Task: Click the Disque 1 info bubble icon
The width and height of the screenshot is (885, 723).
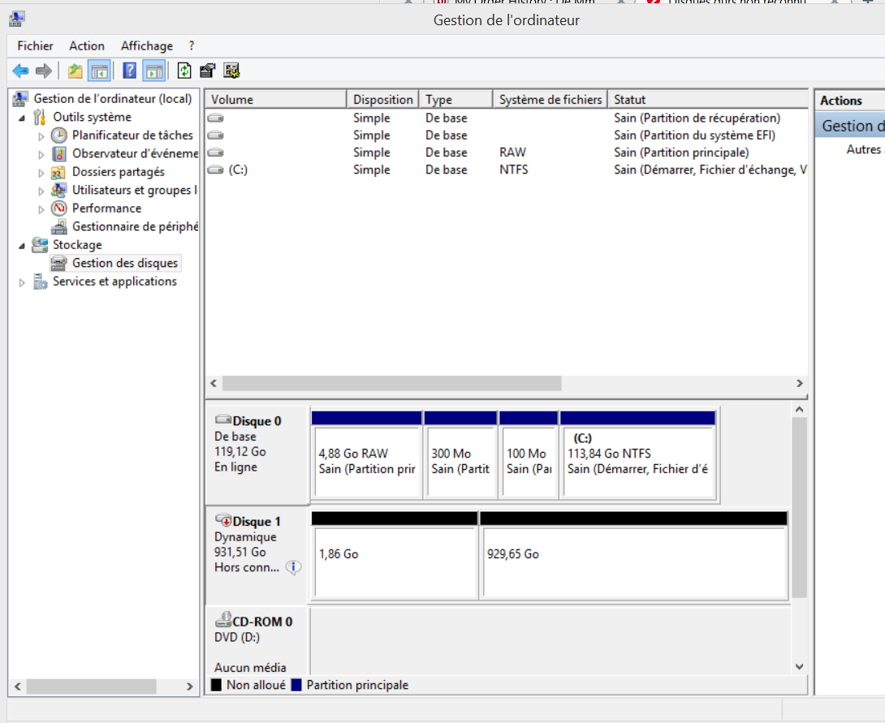Action: click(293, 567)
